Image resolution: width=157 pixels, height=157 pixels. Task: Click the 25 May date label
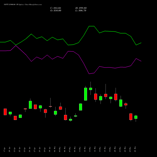tap(130, 149)
